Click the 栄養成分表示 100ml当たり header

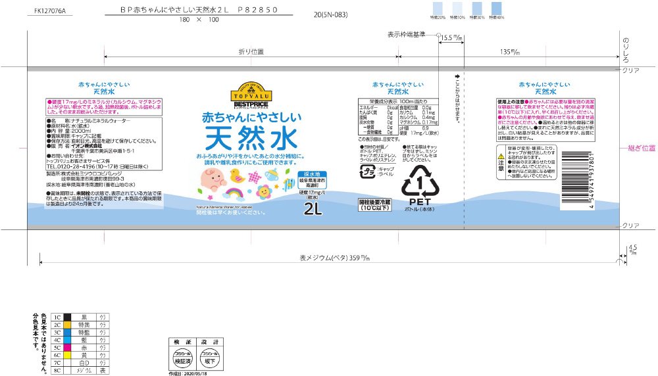point(398,101)
